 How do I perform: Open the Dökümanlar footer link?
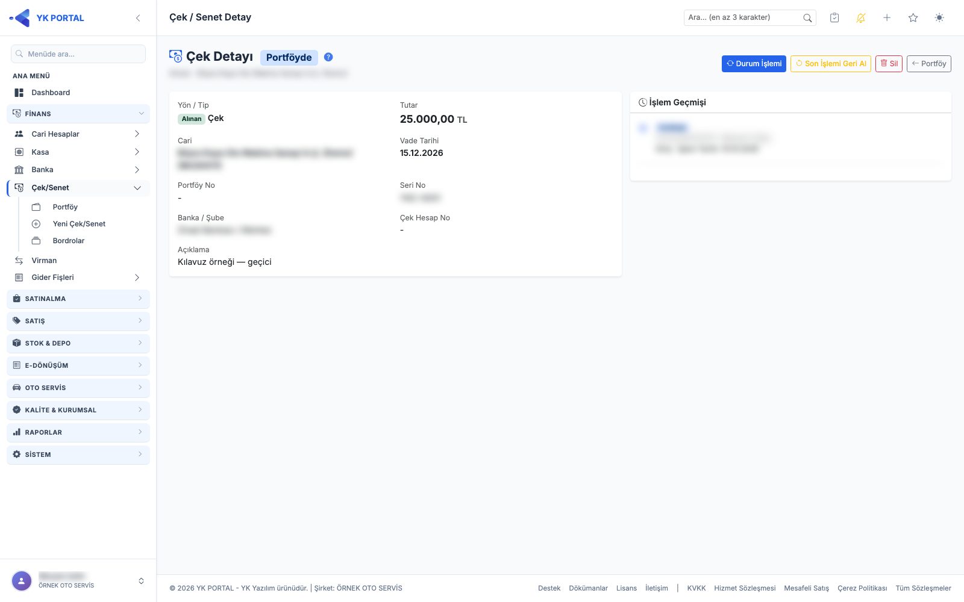click(588, 588)
